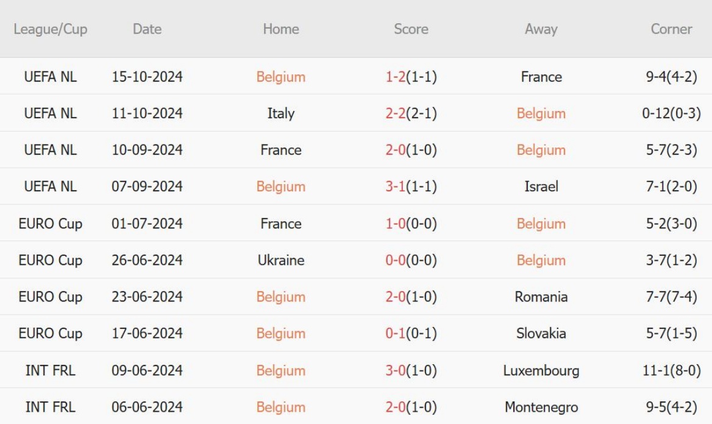Open the 0-0(0-0) score versus Ukraine
Screen dimensions: 712x424
[410, 260]
